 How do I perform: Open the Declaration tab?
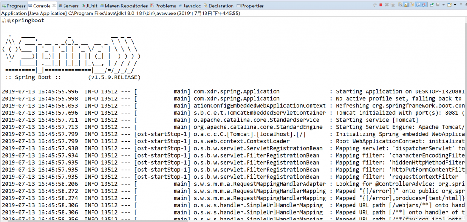pyautogui.click(x=219, y=6)
